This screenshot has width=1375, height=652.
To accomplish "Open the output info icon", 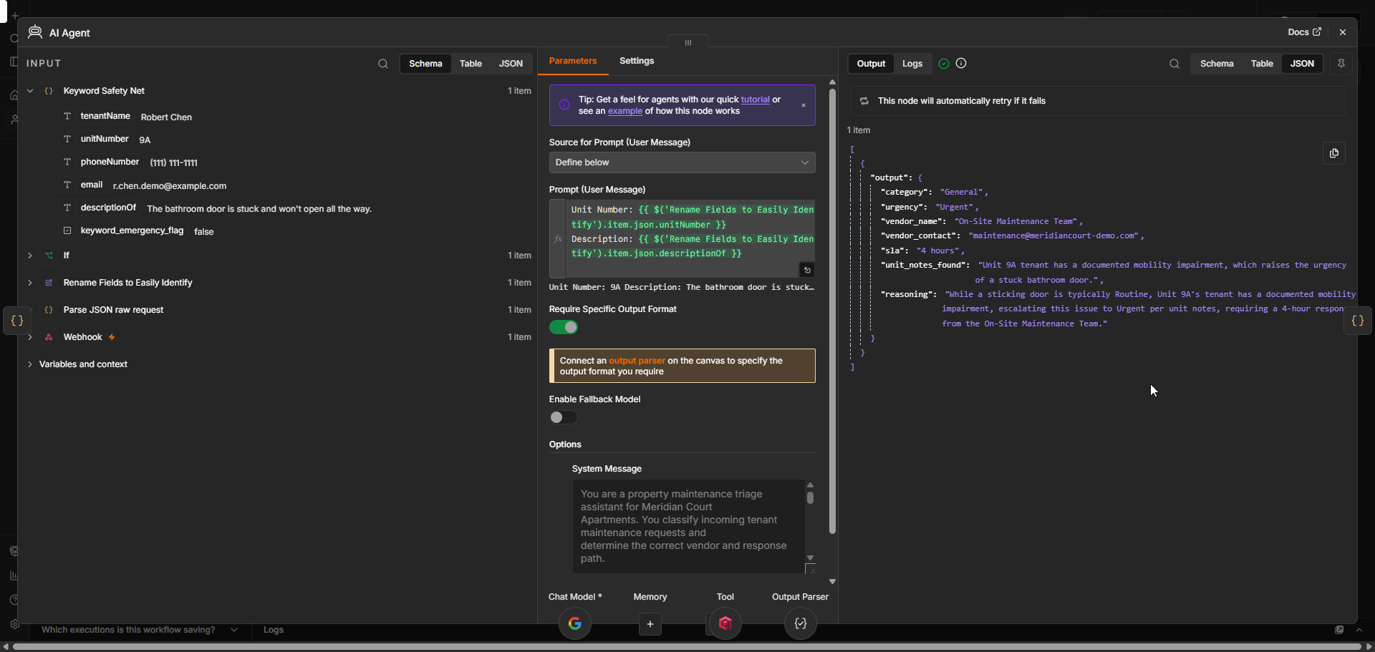I will tap(961, 64).
